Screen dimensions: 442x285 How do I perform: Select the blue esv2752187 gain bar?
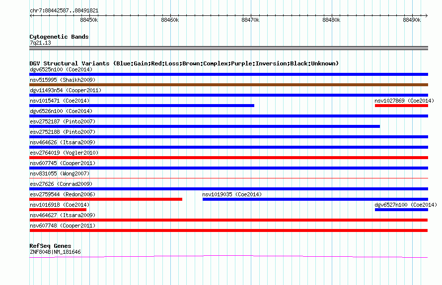205,126
